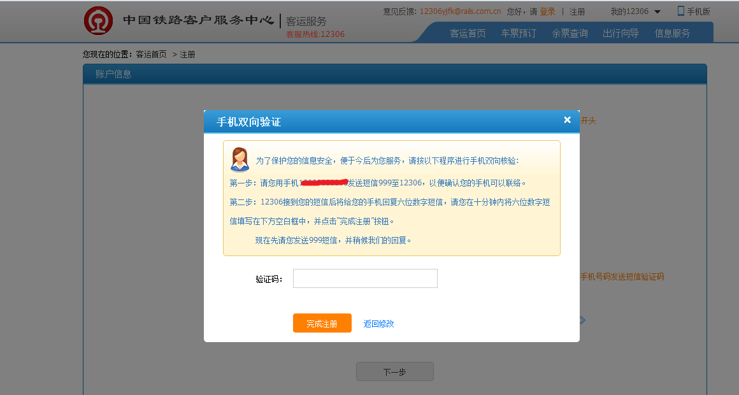Expand the 我的12306 dropdown arrow
The height and width of the screenshot is (395, 739).
coord(657,11)
